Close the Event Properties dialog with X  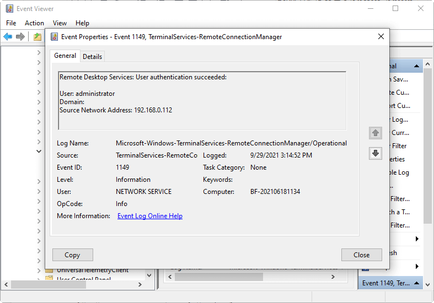click(x=381, y=37)
